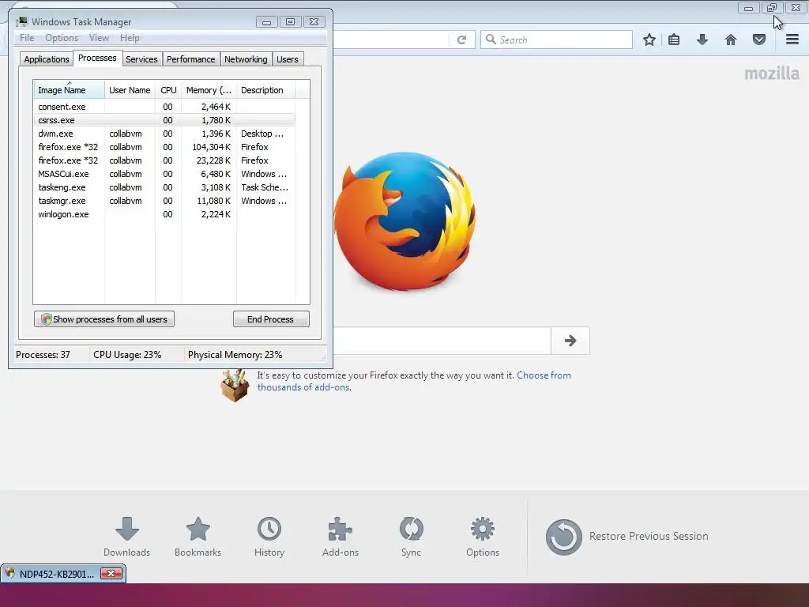
Task: Click Show processes from all users
Action: [x=104, y=319]
